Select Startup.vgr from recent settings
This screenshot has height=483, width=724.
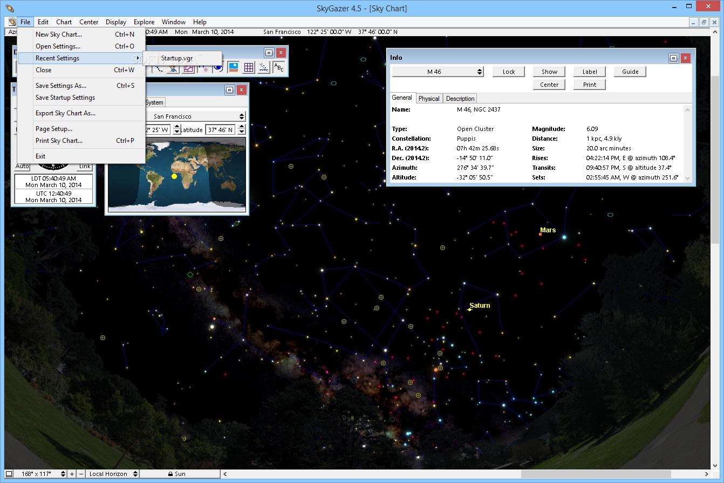point(182,58)
